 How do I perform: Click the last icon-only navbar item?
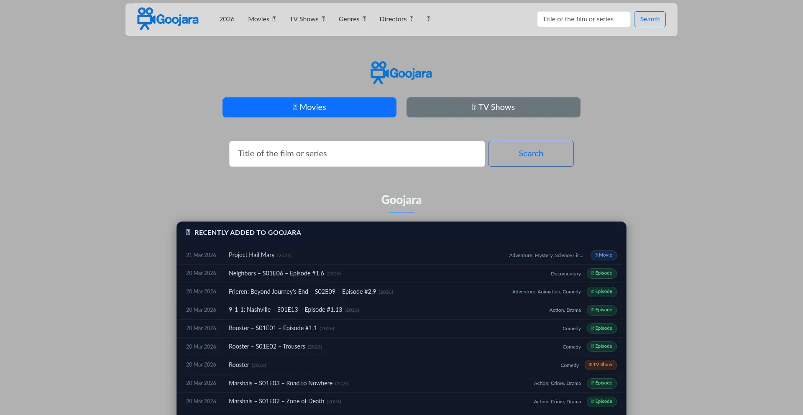[429, 19]
